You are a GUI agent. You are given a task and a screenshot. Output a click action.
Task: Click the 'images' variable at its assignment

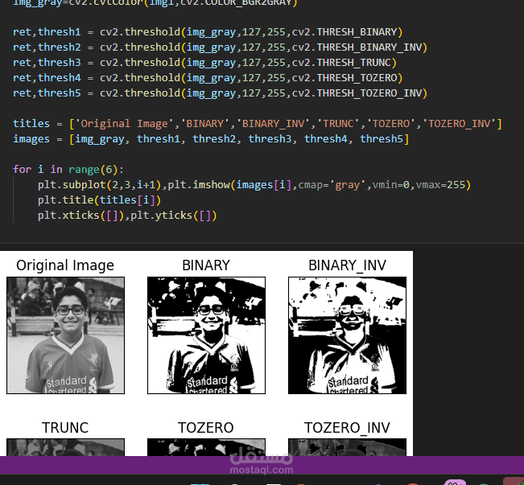(31, 139)
